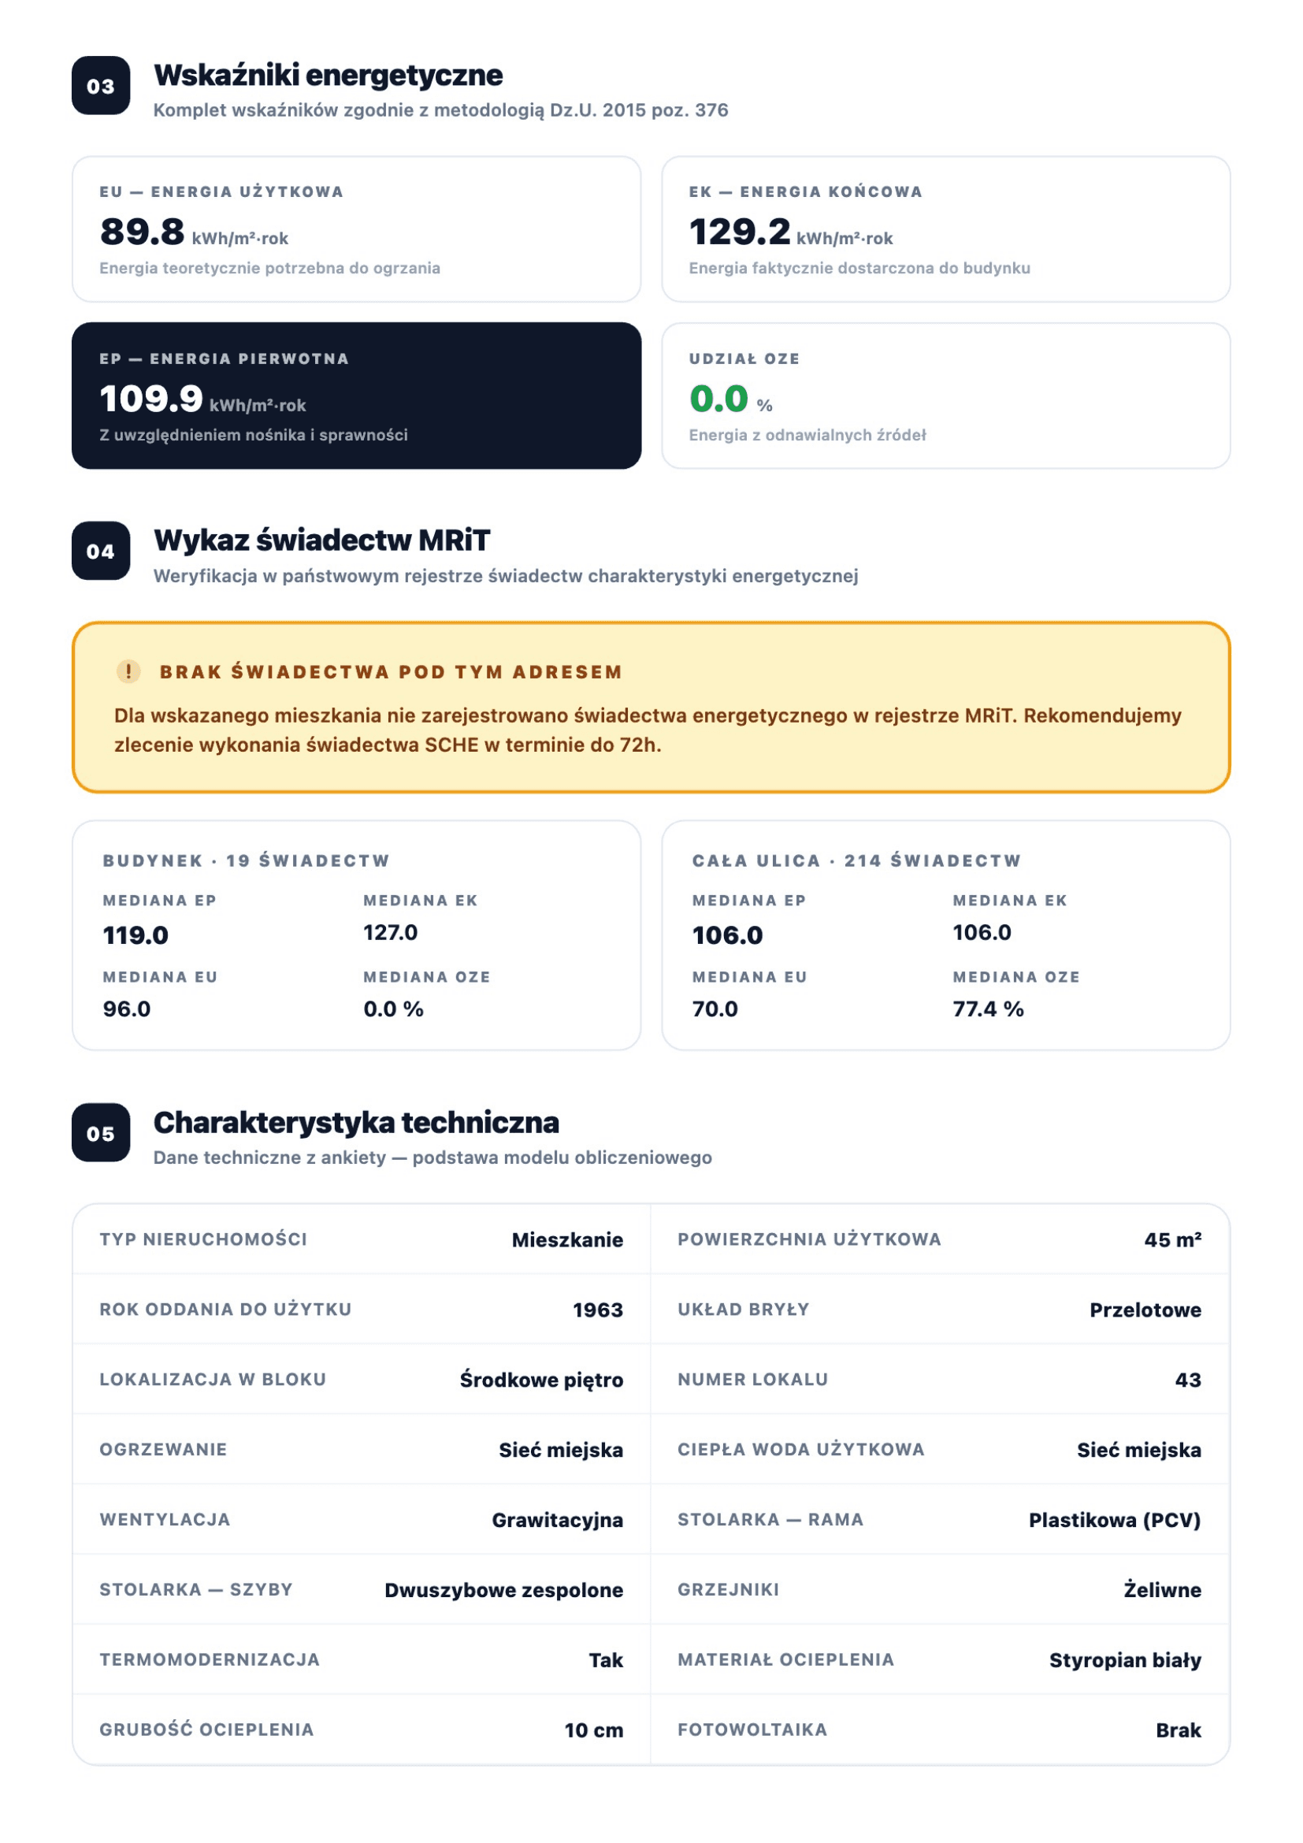
Task: Click the 04 section number badge
Action: (x=100, y=552)
